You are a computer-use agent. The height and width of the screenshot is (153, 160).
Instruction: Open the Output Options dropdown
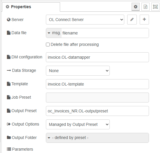[x=78, y=124]
